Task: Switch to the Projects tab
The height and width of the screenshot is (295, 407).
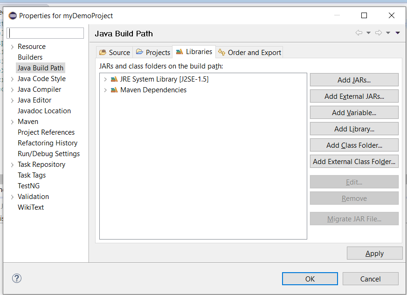Action: click(x=153, y=52)
